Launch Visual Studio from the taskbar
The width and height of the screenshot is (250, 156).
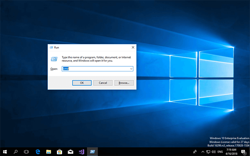tap(81, 151)
